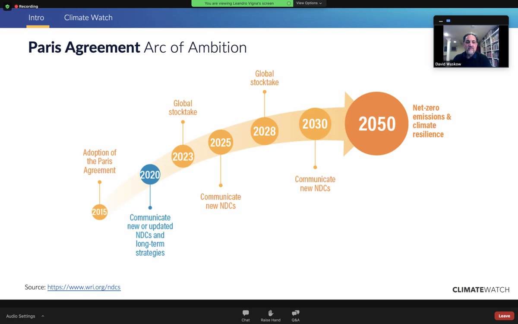Click the 'Global stocktake' label above 2023

coord(183,108)
